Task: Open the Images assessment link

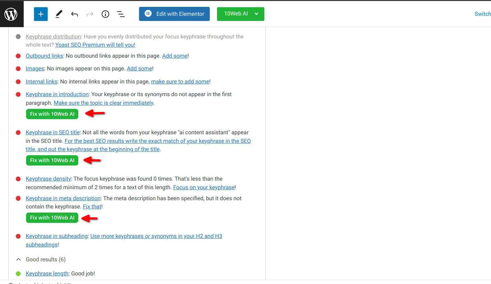Action: point(35,68)
